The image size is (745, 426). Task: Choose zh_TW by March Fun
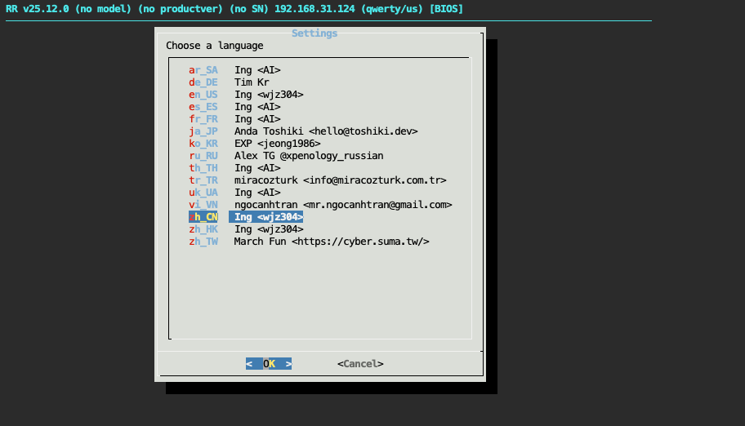pyautogui.click(x=203, y=242)
